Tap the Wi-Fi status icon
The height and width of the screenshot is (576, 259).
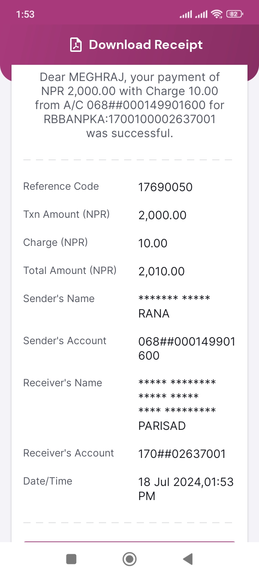[x=217, y=14]
